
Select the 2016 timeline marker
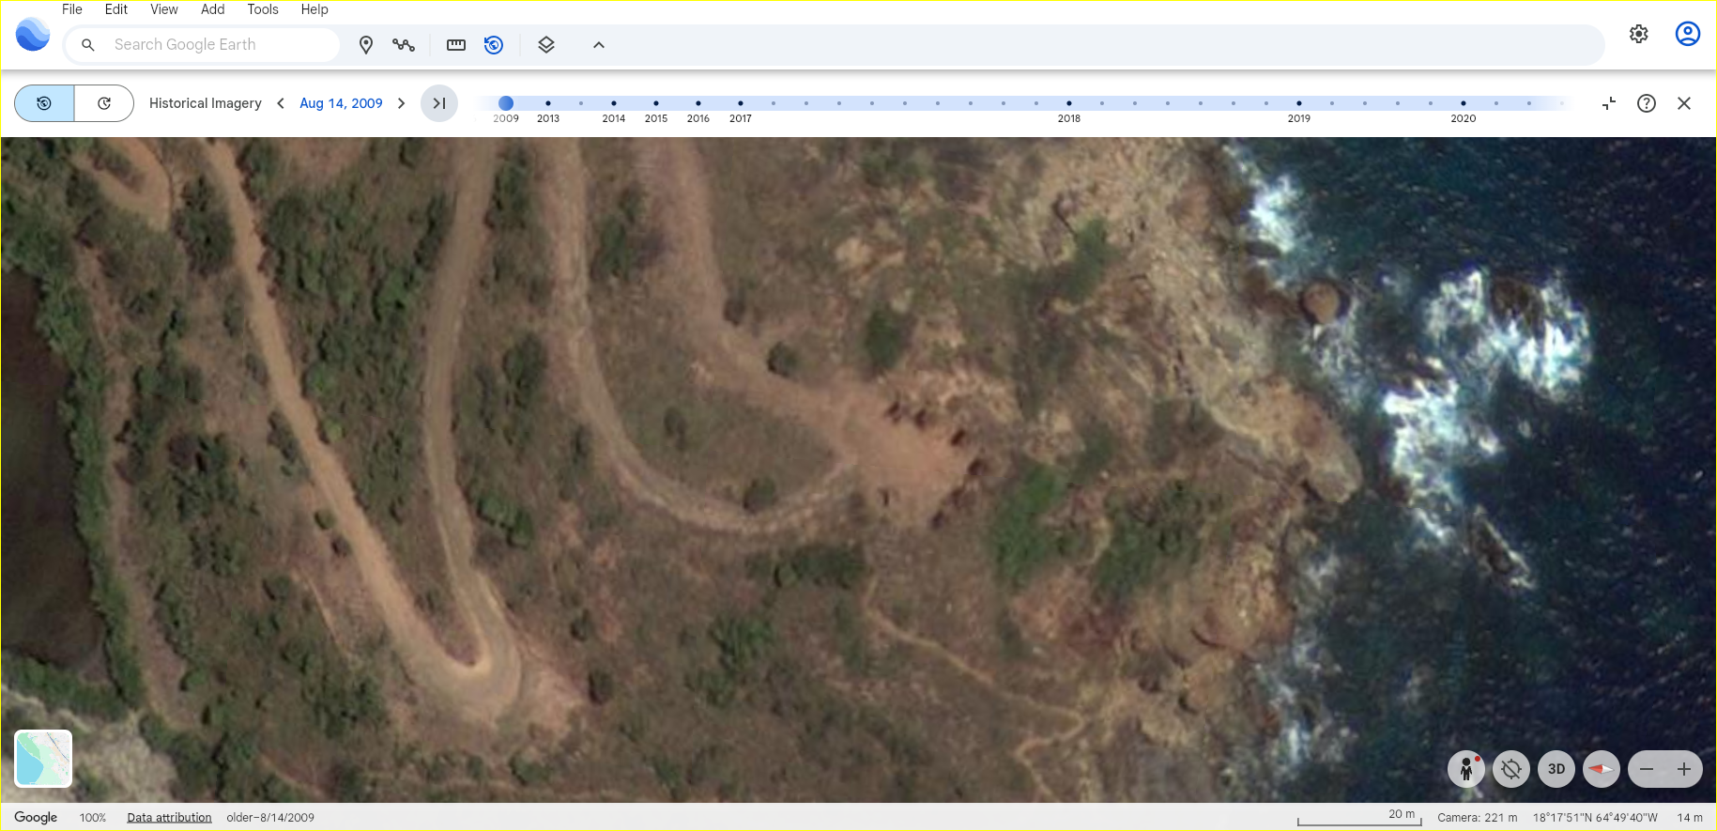(x=698, y=103)
